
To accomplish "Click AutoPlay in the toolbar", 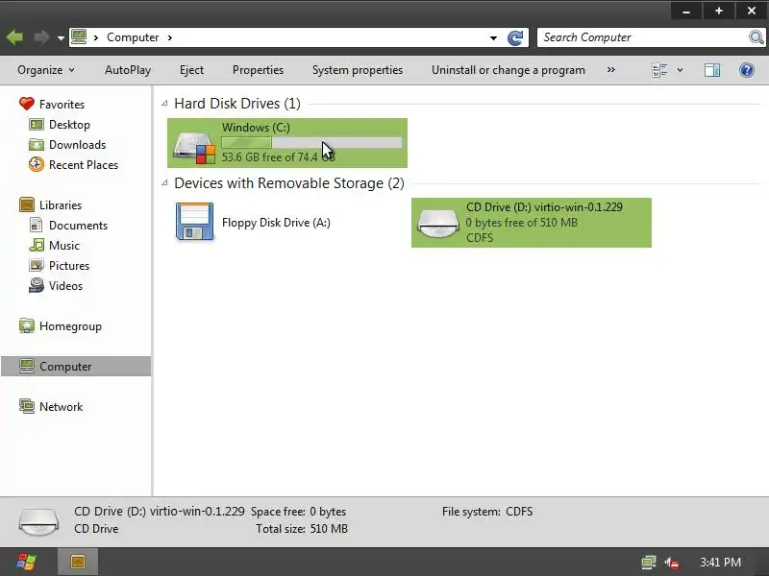I will tap(128, 70).
